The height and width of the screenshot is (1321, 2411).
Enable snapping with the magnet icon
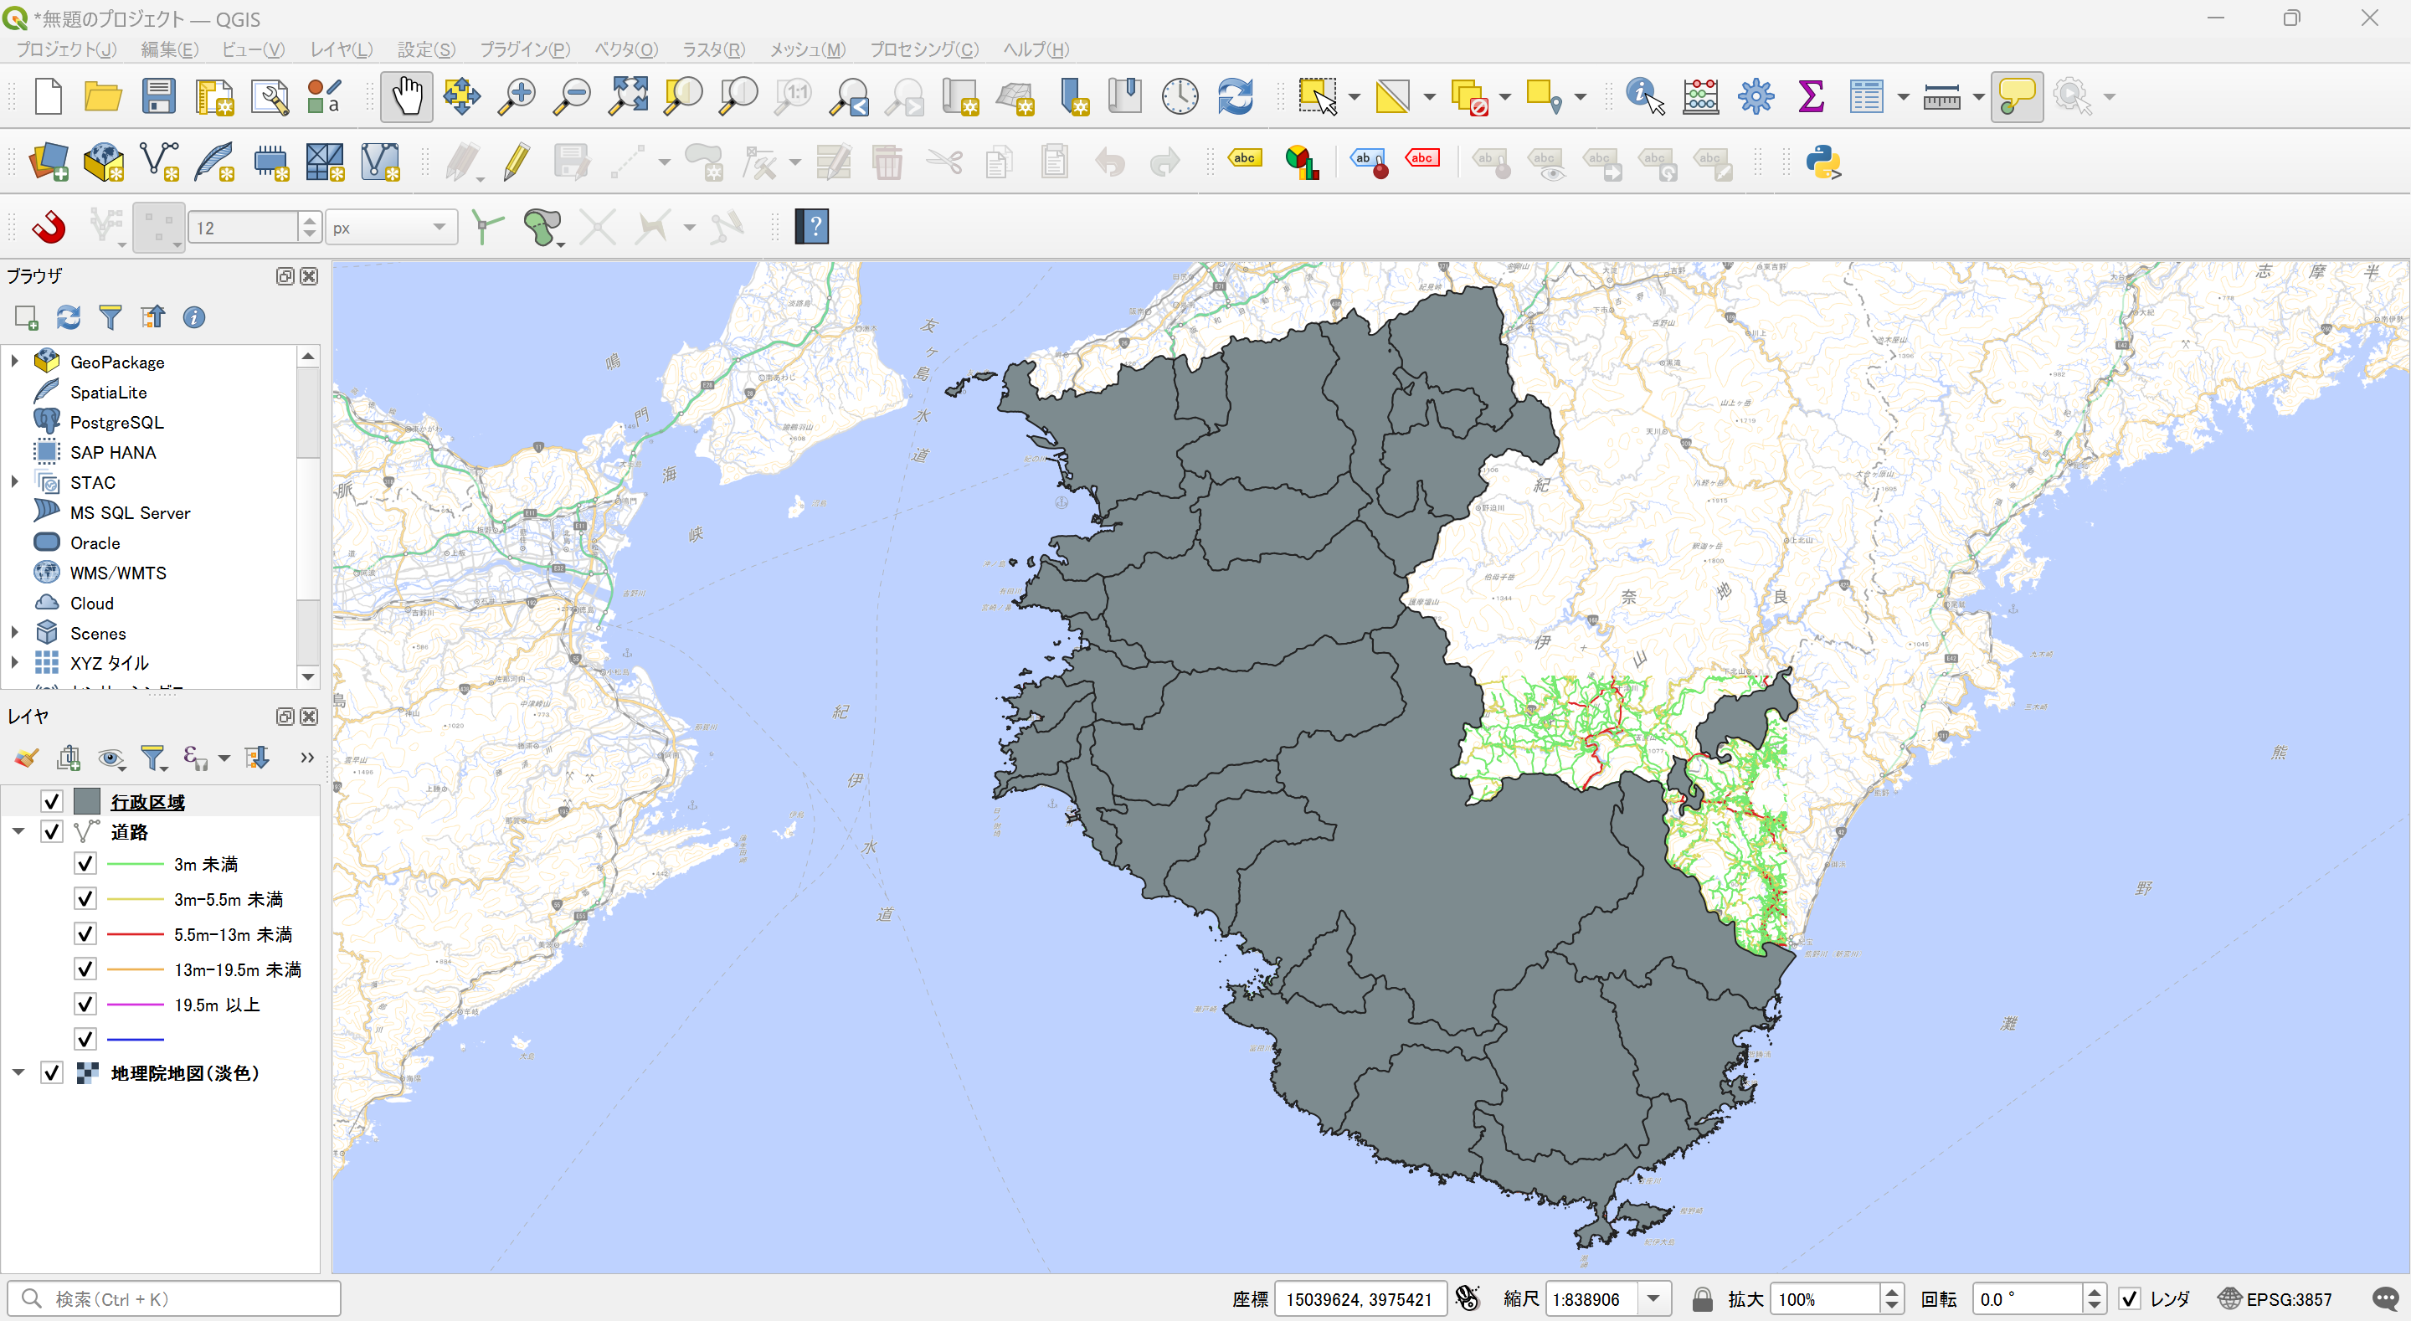pyautogui.click(x=49, y=227)
